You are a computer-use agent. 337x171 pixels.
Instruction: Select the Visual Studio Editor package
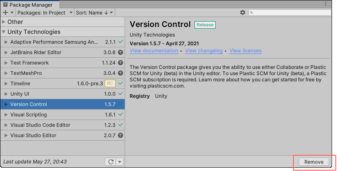[x=63, y=135]
